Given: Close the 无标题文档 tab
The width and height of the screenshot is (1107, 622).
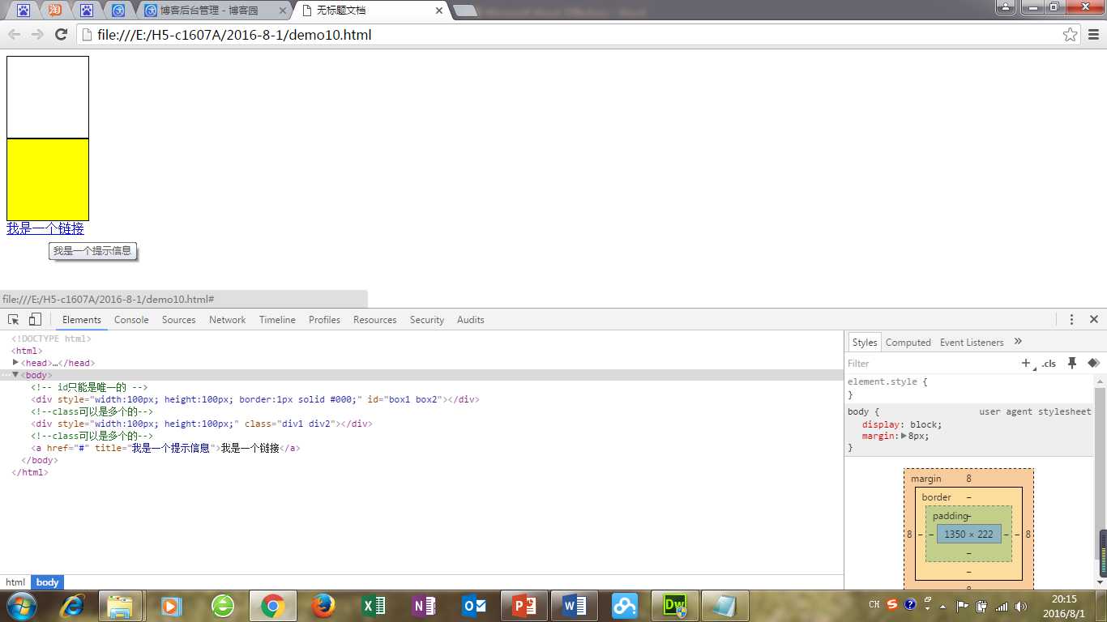Looking at the screenshot, I should pyautogui.click(x=439, y=11).
